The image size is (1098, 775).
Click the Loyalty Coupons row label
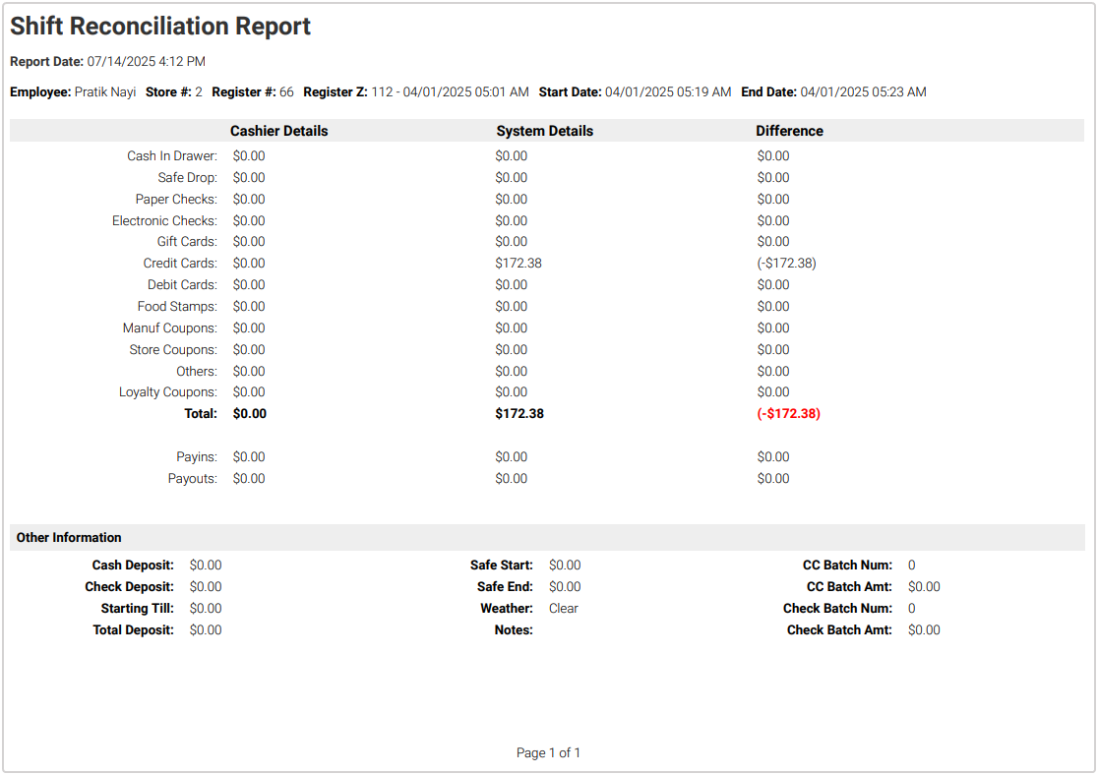168,392
